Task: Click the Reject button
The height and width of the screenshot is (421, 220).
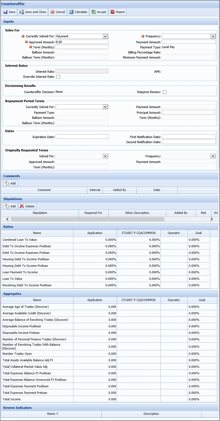Action: [118, 12]
